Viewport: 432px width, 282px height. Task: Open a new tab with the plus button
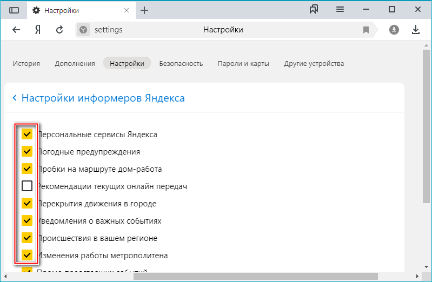coord(144,10)
